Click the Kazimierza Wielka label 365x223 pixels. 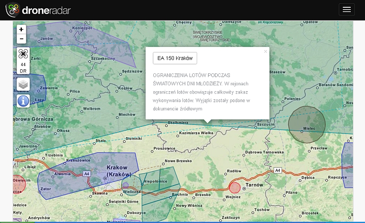tap(196, 133)
